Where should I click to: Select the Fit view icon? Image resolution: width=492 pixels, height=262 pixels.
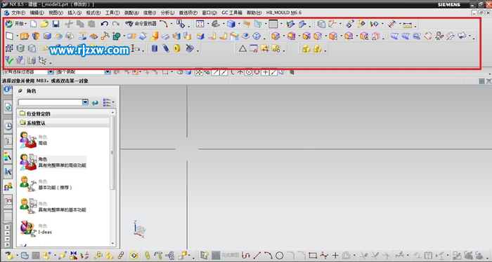[200, 24]
